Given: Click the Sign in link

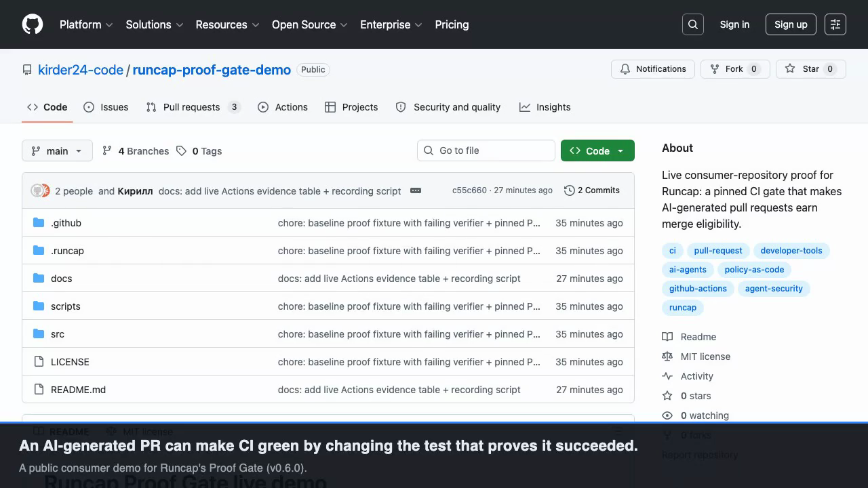Looking at the screenshot, I should point(734,24).
